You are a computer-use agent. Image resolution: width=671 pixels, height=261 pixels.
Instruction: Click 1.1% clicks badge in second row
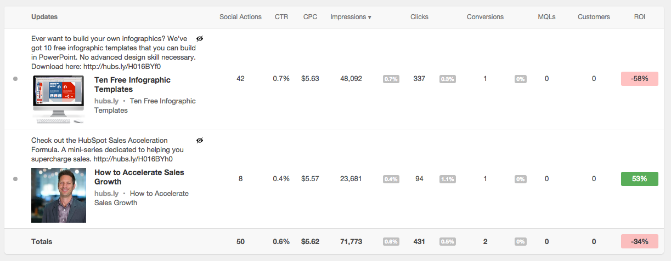pos(447,179)
